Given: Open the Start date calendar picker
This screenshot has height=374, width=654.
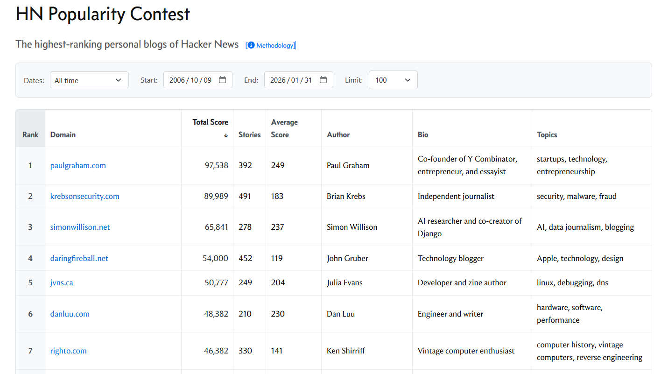Looking at the screenshot, I should 223,80.
